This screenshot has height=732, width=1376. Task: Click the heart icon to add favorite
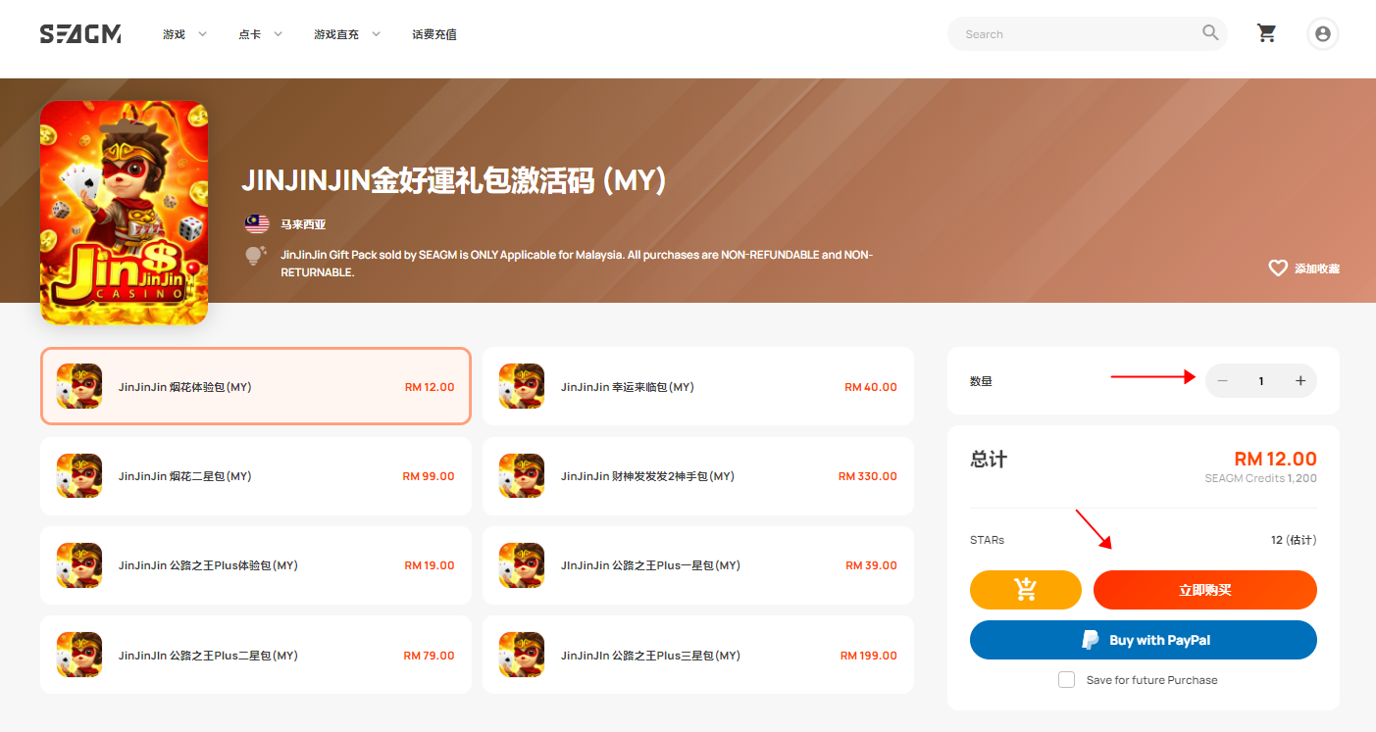click(1278, 268)
